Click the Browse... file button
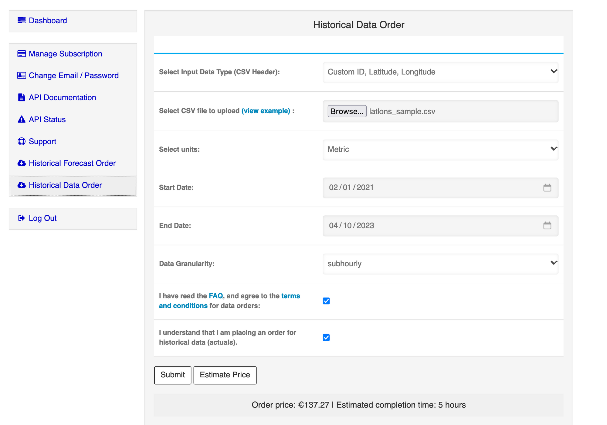607x425 pixels. (347, 111)
